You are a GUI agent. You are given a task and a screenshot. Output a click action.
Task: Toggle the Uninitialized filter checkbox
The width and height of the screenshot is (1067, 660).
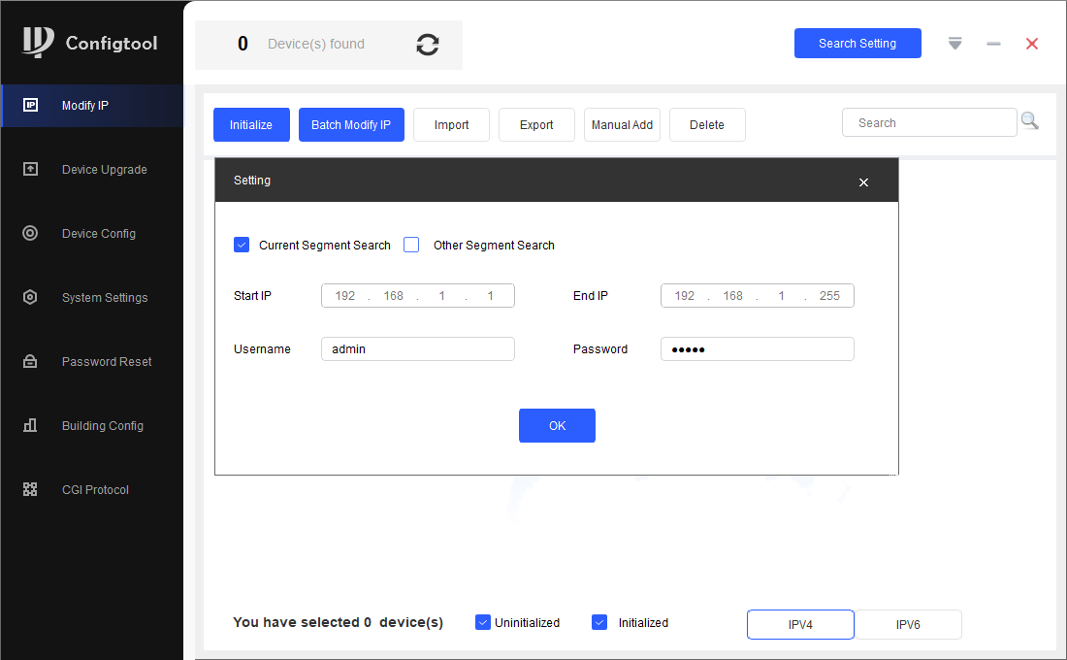[x=483, y=622]
